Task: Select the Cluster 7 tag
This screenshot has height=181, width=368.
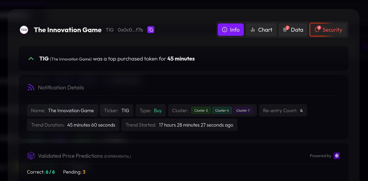Action: (x=243, y=111)
